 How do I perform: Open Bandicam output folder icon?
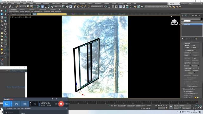[x=52, y=99]
